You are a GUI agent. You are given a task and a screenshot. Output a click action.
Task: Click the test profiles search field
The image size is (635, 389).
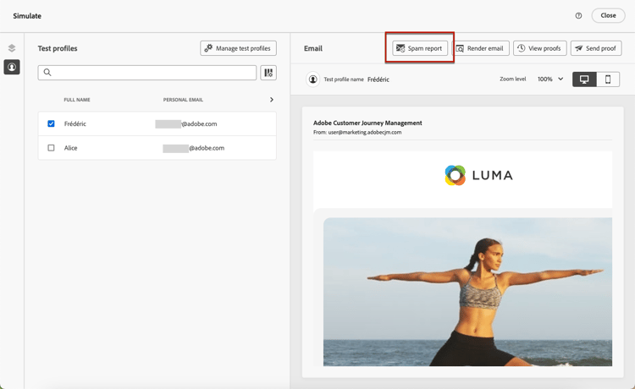coord(147,73)
